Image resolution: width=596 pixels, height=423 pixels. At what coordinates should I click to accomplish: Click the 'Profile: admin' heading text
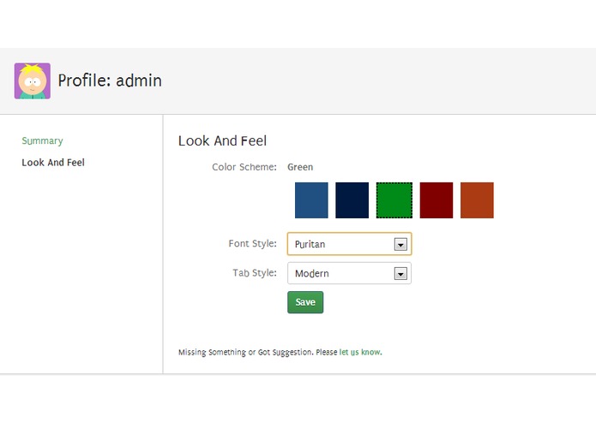click(x=110, y=80)
